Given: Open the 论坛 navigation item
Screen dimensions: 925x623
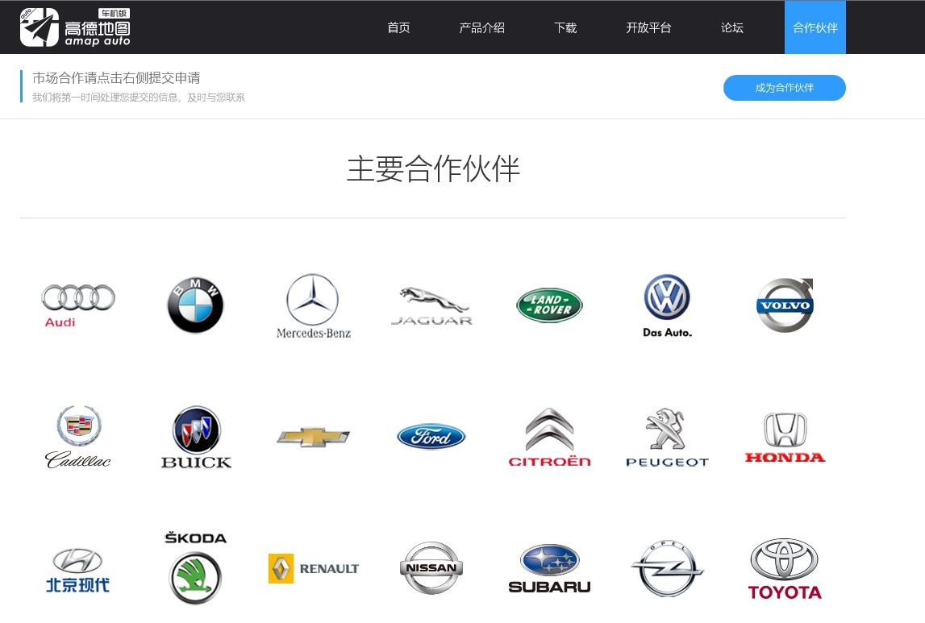Looking at the screenshot, I should pyautogui.click(x=732, y=27).
